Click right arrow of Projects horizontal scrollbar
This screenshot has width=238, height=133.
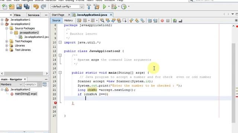pyautogui.click(x=47, y=74)
